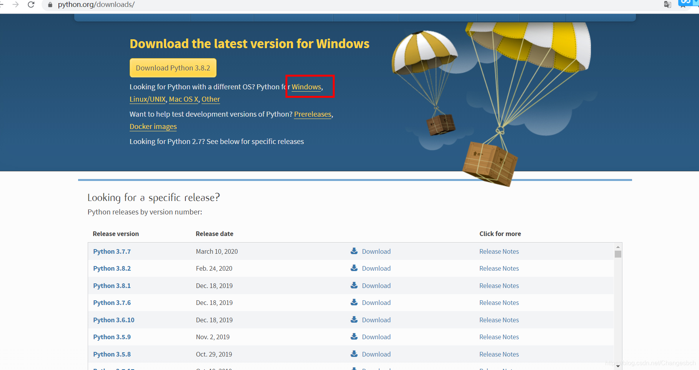This screenshot has width=699, height=370.
Task: Click the Click for more column header
Action: pyautogui.click(x=500, y=234)
